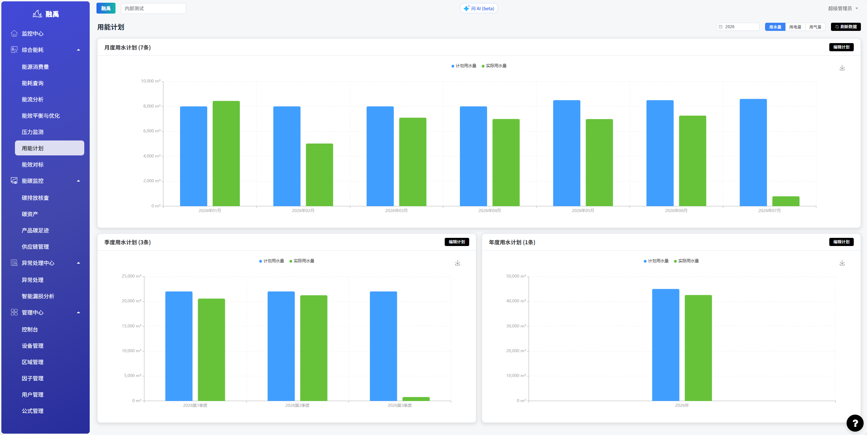Switch to the 用电量 tab

[x=795, y=27]
